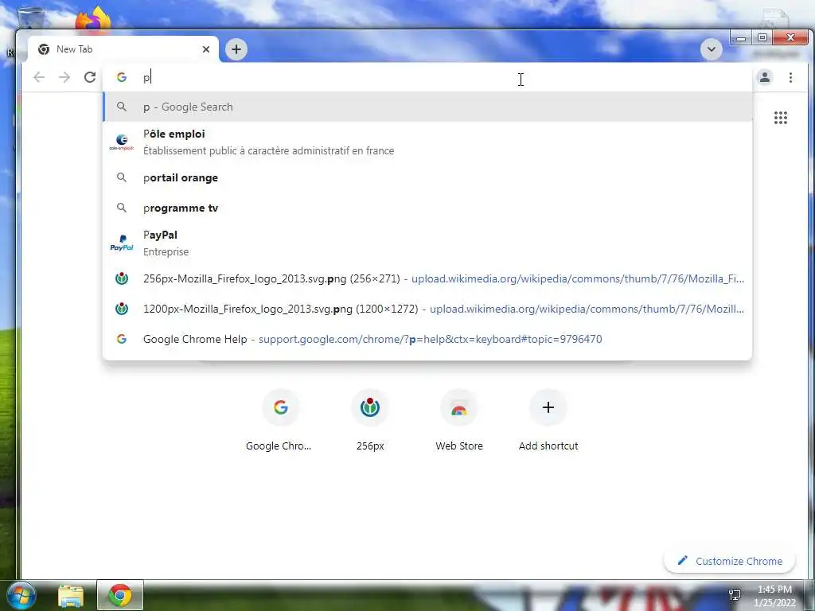Open a new tab with the plus button

[236, 49]
